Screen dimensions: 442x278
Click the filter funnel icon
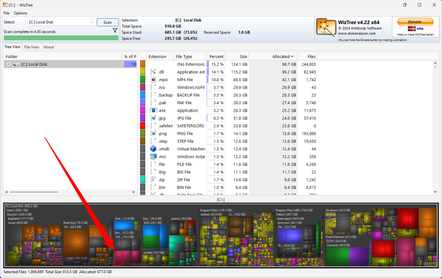pyautogui.click(x=115, y=31)
